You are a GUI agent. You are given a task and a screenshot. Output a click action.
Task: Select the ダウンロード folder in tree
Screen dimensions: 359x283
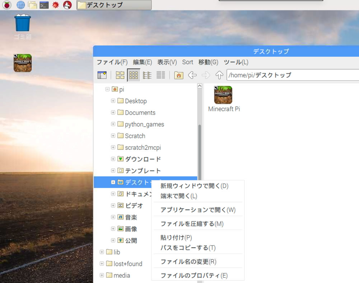[x=139, y=159]
